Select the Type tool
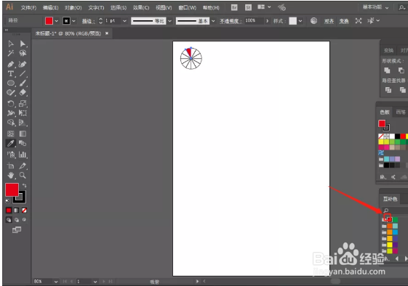The width and height of the screenshot is (408, 286). click(x=11, y=73)
